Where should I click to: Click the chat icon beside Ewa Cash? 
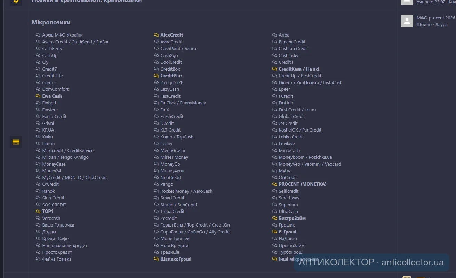pos(38,96)
